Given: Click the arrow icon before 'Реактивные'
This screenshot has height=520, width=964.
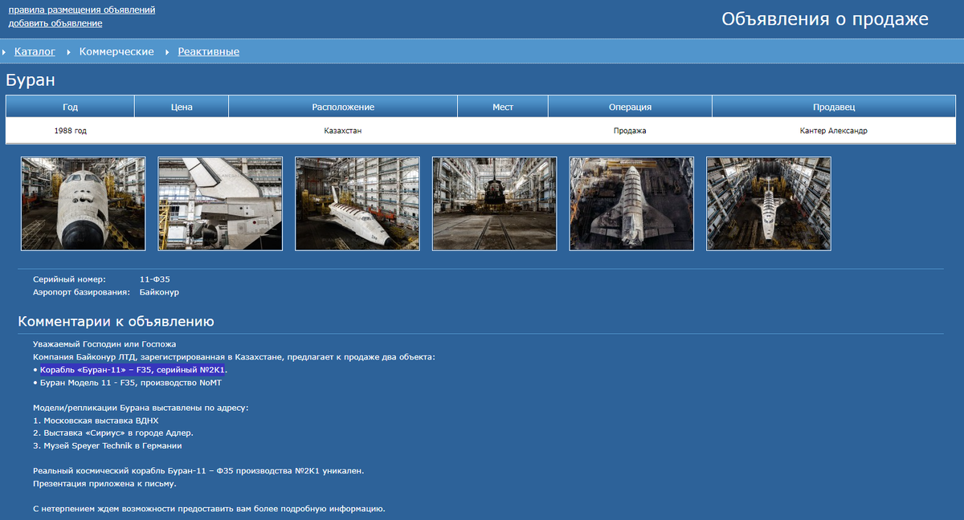Looking at the screenshot, I should 168,52.
